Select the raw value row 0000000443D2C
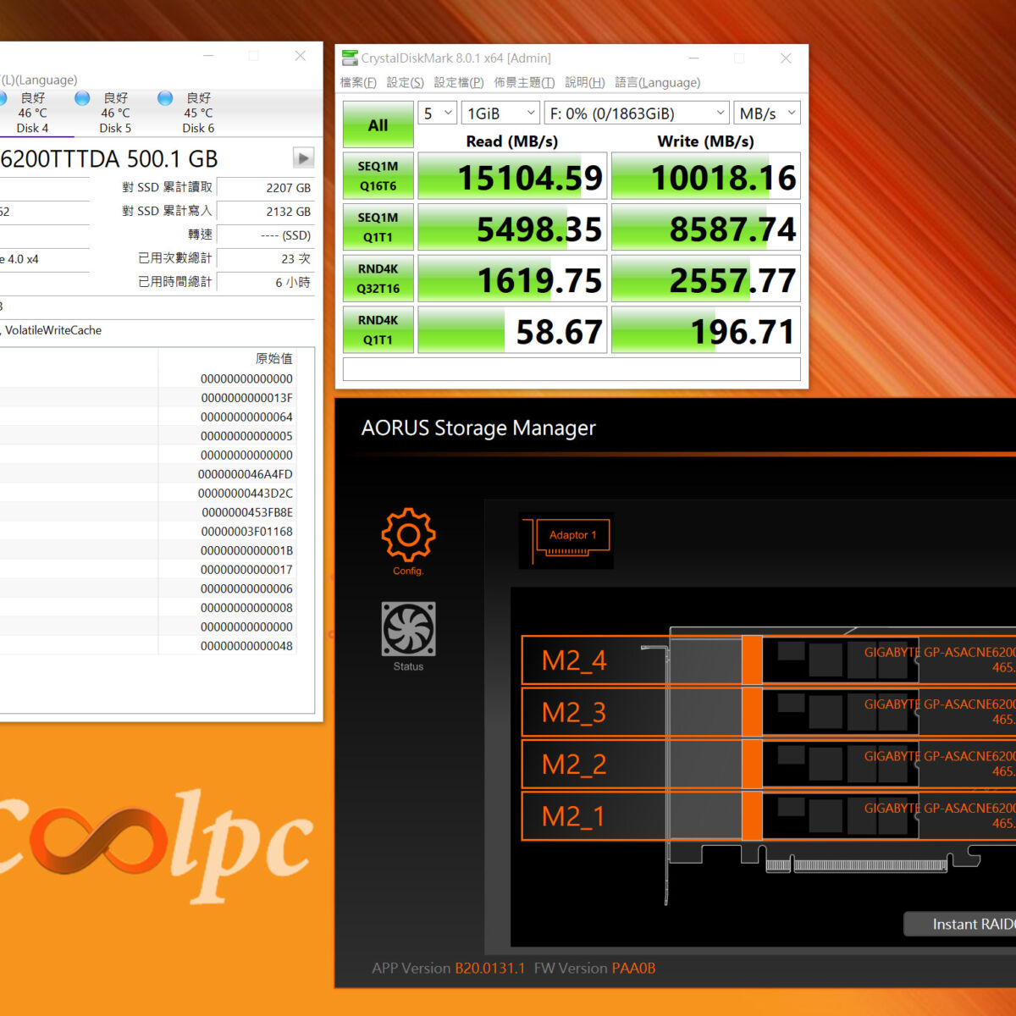Image resolution: width=1016 pixels, height=1016 pixels. [245, 493]
